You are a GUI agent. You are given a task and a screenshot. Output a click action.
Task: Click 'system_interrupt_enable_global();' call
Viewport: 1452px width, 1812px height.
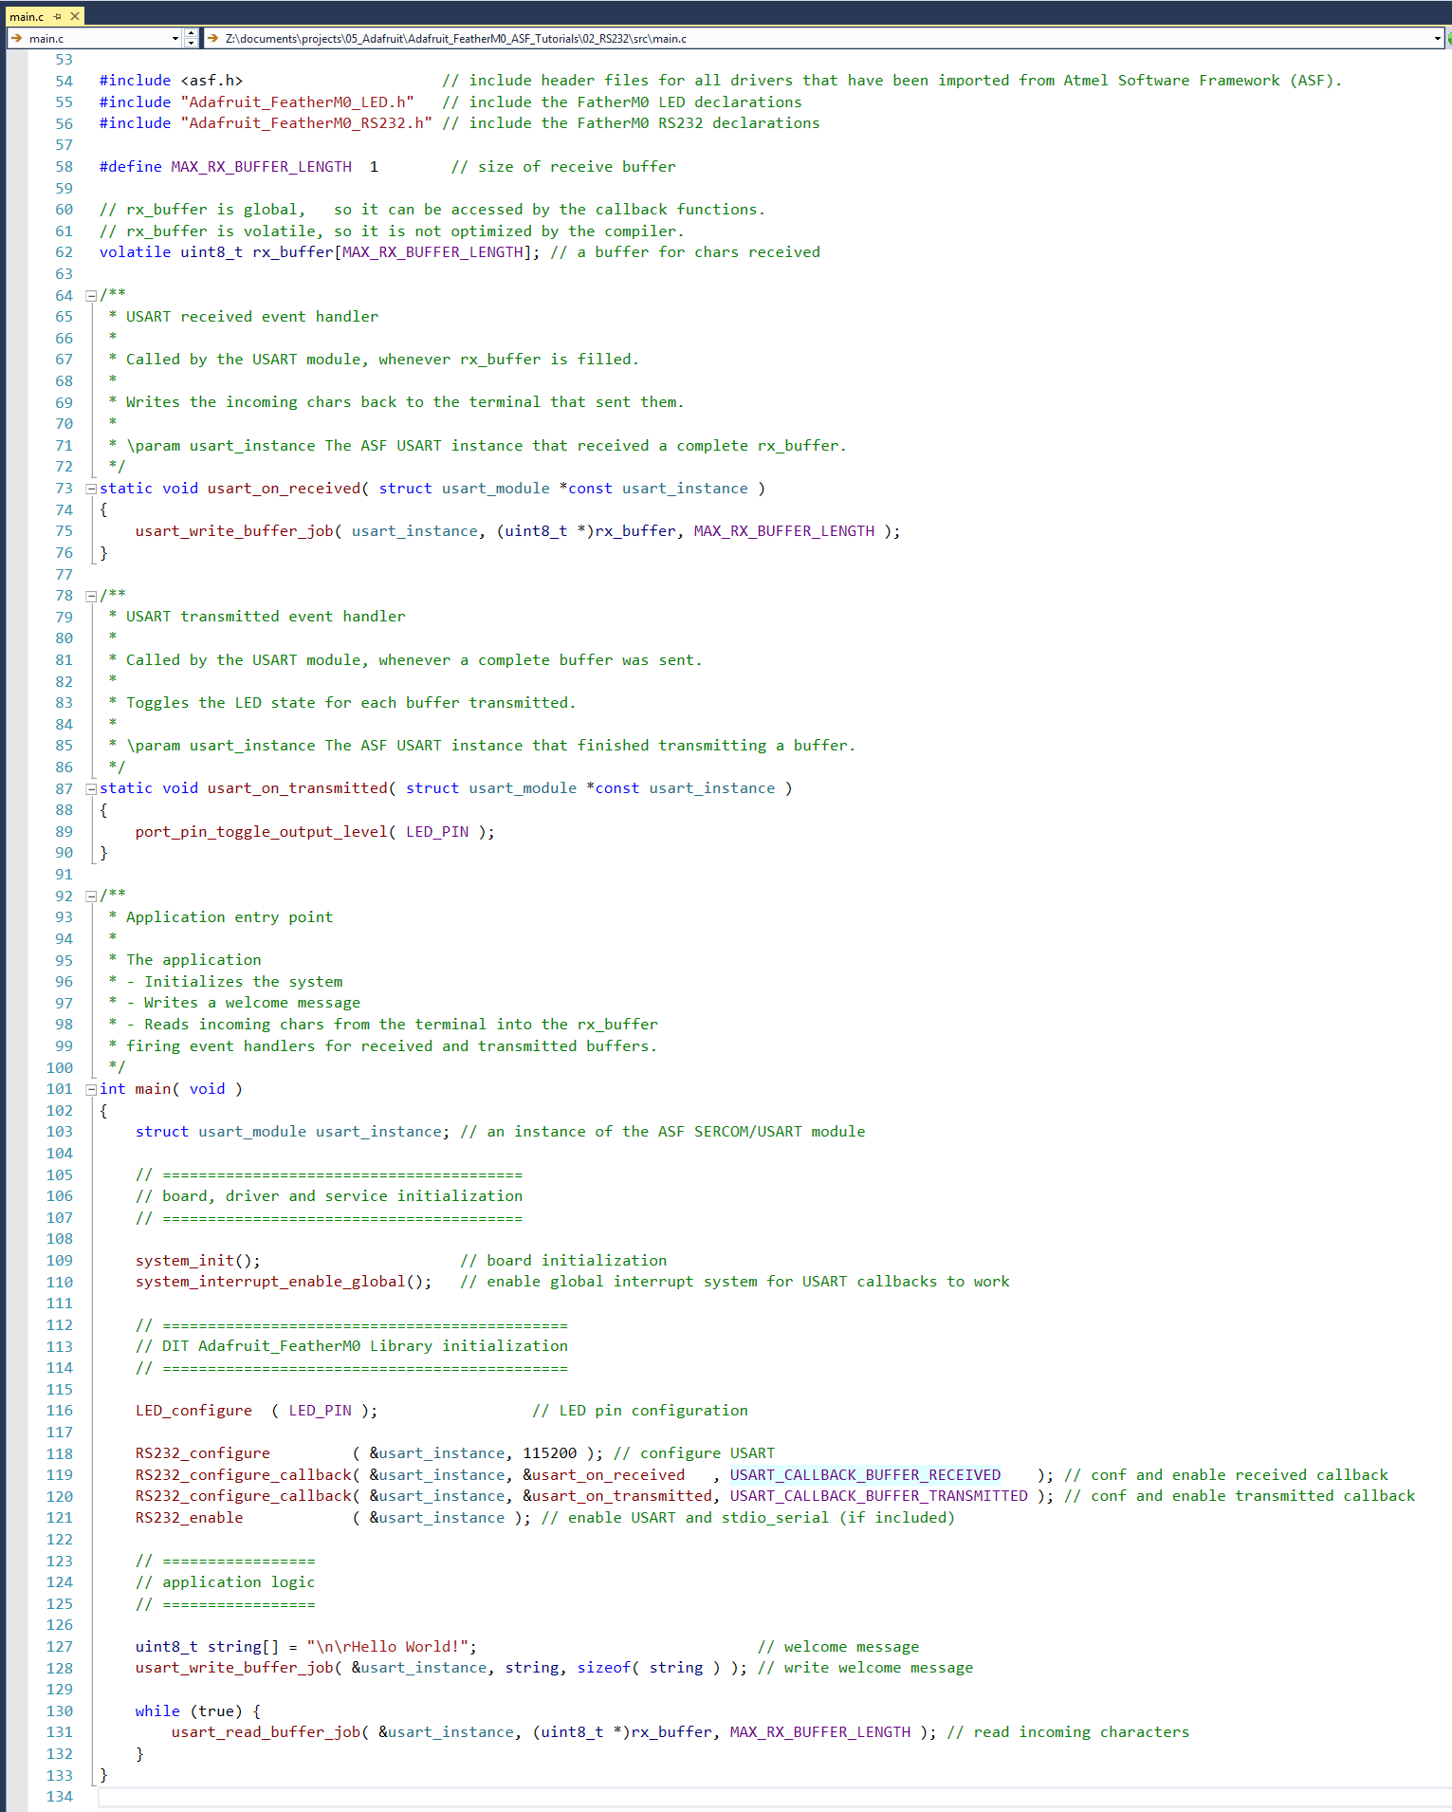click(x=284, y=1282)
